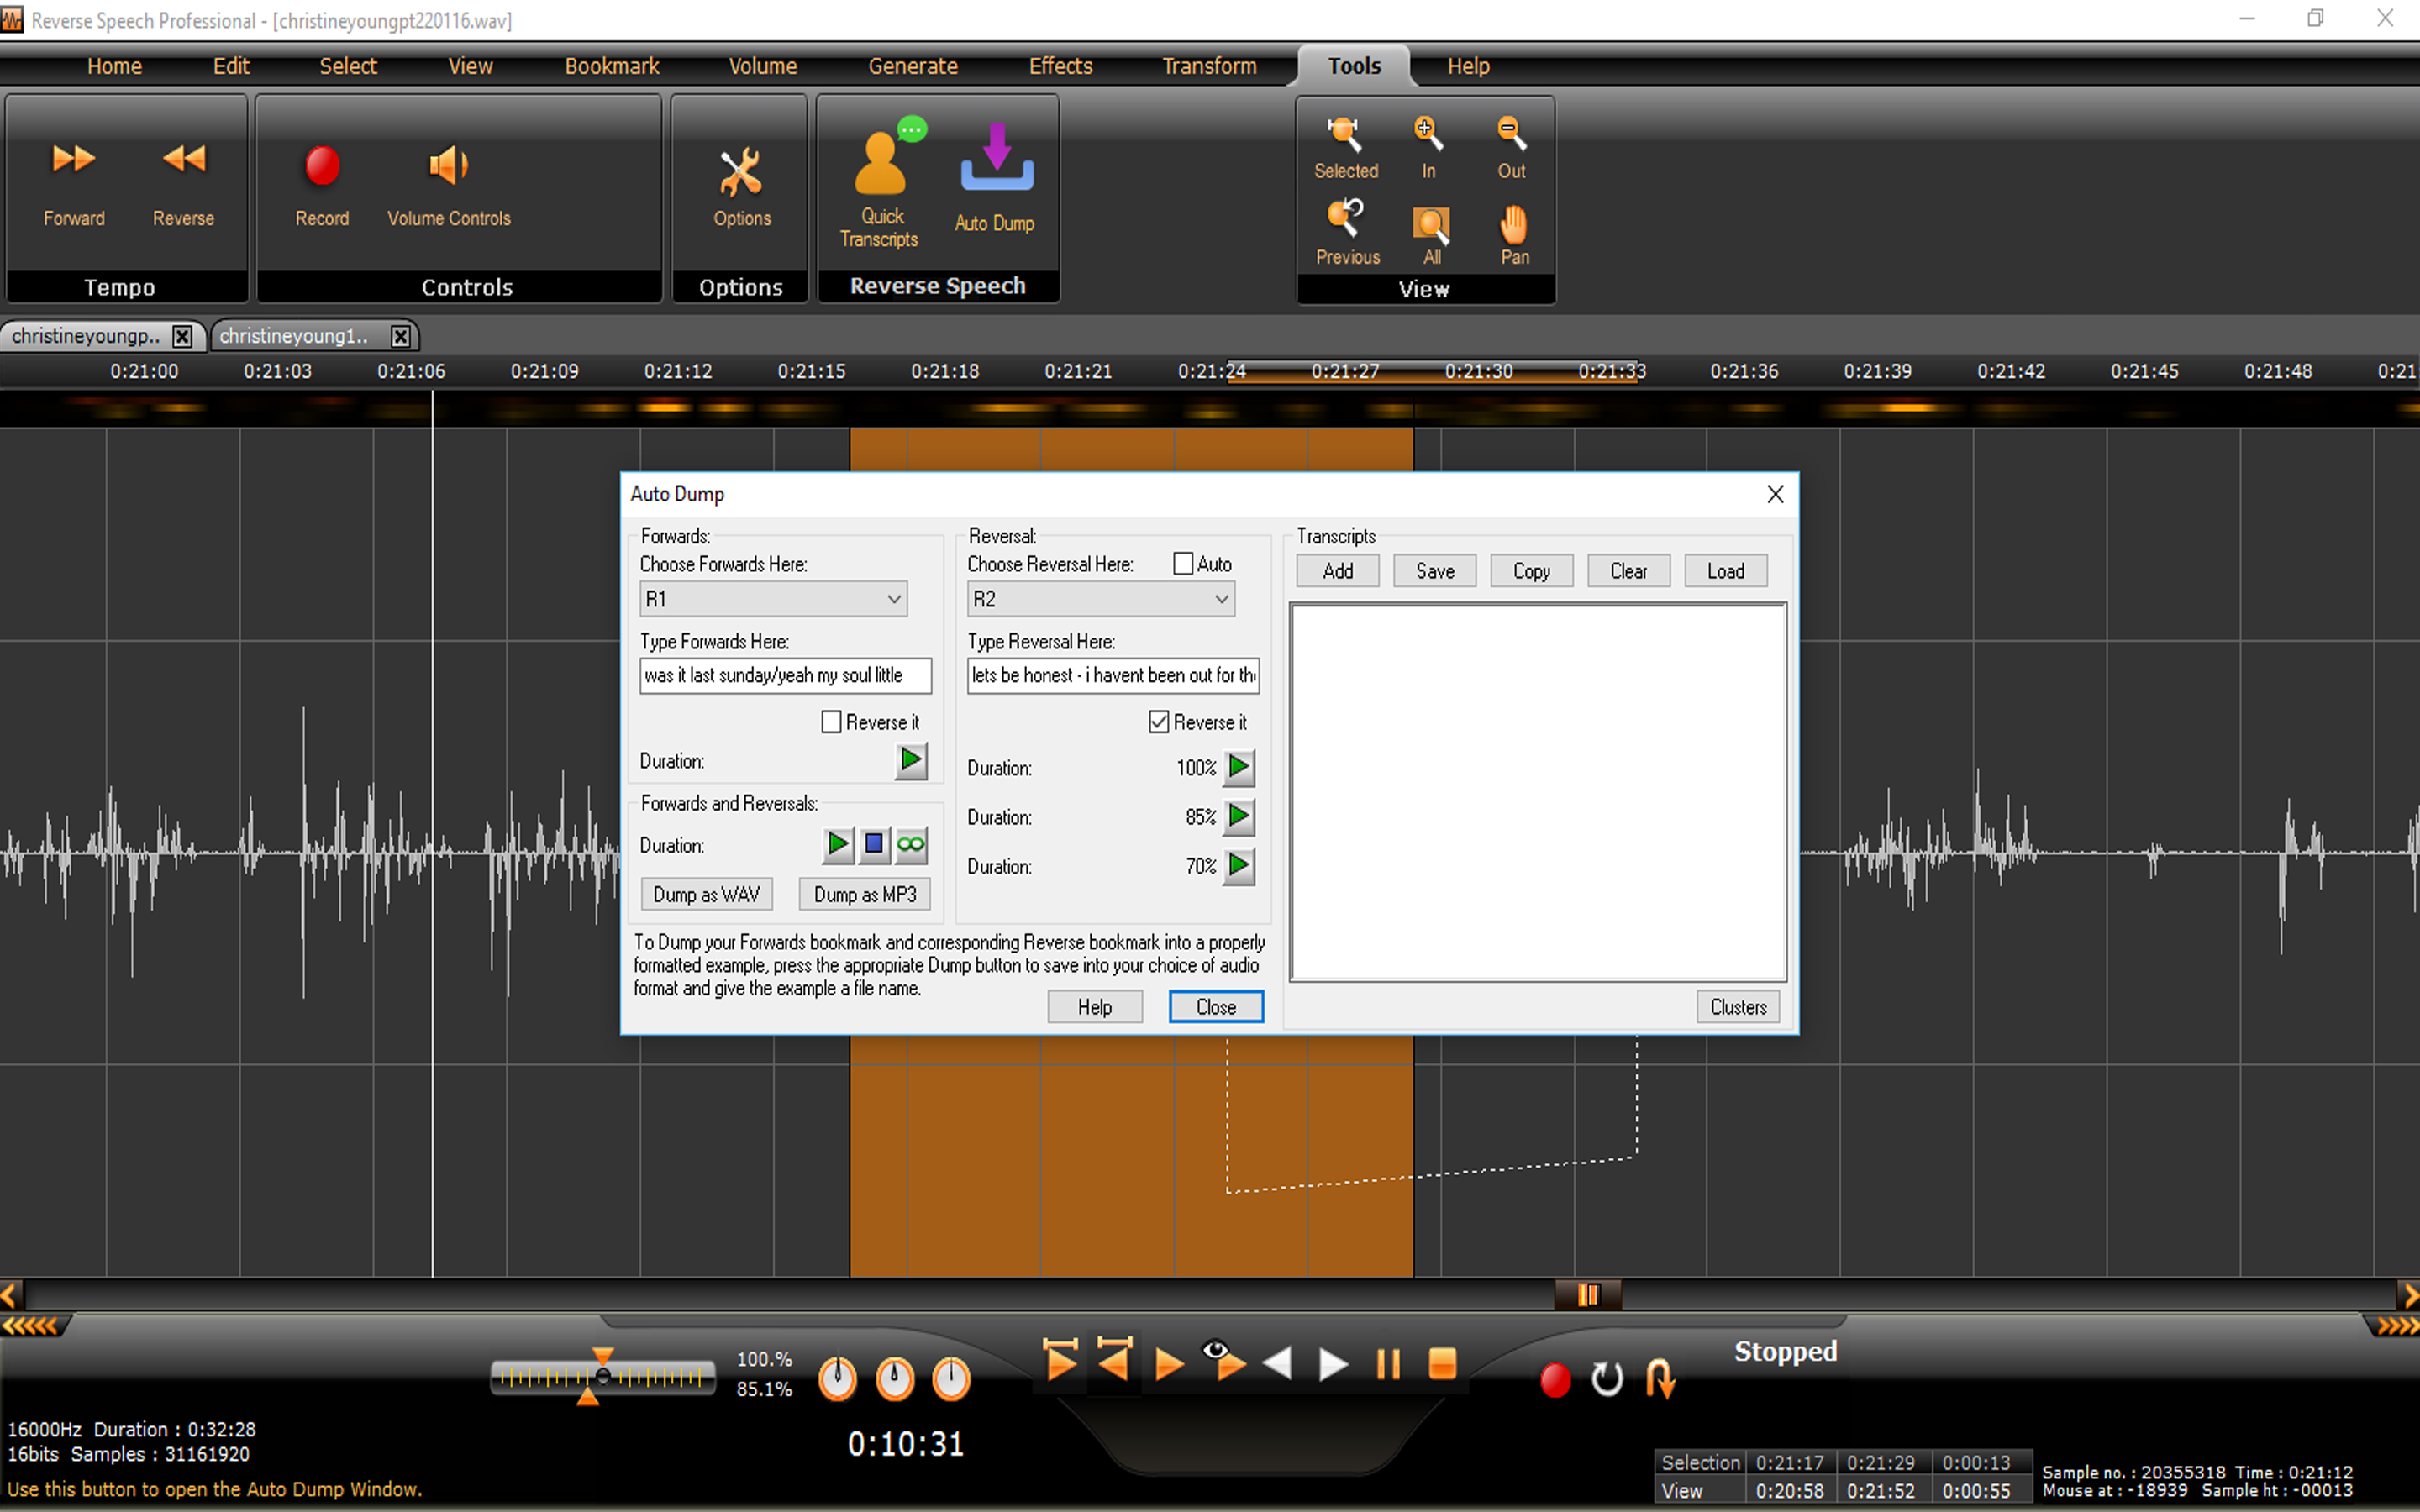Click play selection forward transport icon
This screenshot has height=1512, width=2420.
[x=1060, y=1360]
